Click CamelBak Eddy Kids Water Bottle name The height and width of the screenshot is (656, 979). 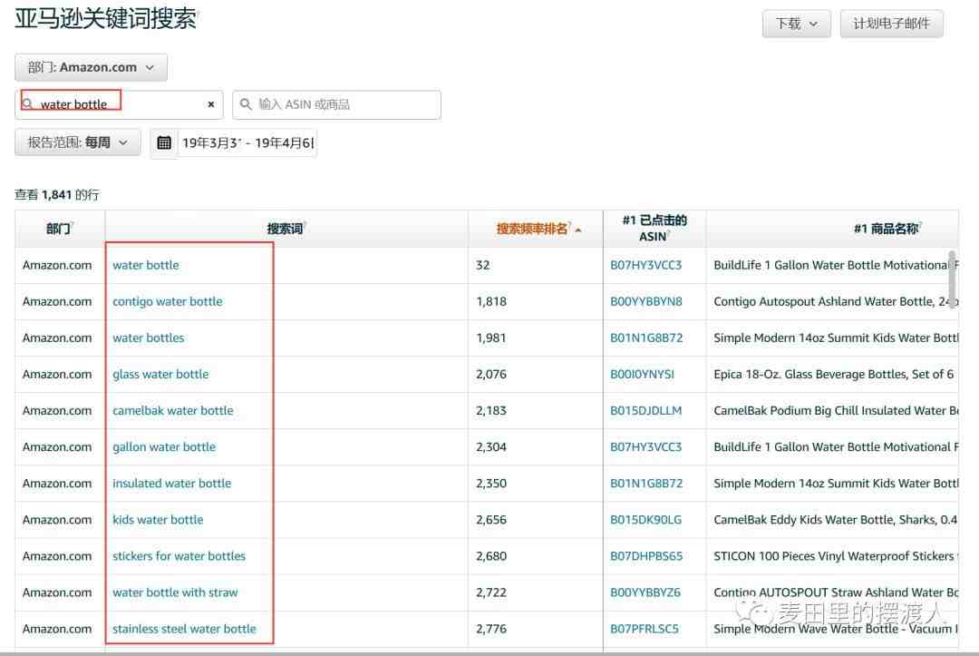[x=836, y=519]
